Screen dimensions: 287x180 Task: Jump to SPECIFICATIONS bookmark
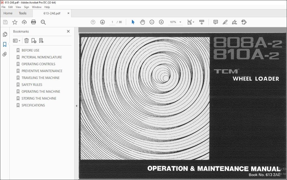click(x=33, y=105)
